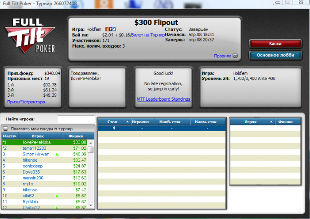Close the Full Tilt Poker window
Viewport: 310px width, 219px height.
[301, 2]
